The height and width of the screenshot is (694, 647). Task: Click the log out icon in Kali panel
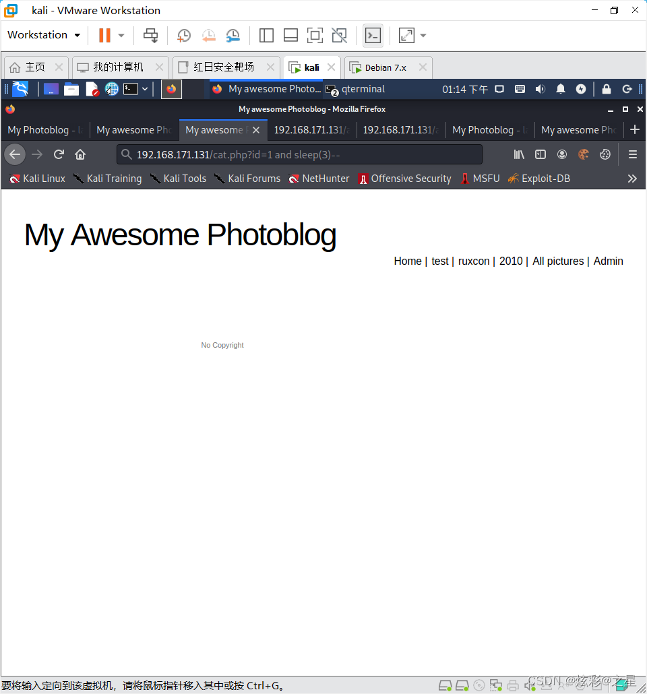pyautogui.click(x=627, y=89)
